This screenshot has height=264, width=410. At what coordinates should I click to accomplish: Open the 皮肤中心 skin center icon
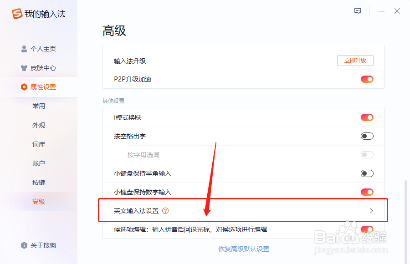coord(24,68)
